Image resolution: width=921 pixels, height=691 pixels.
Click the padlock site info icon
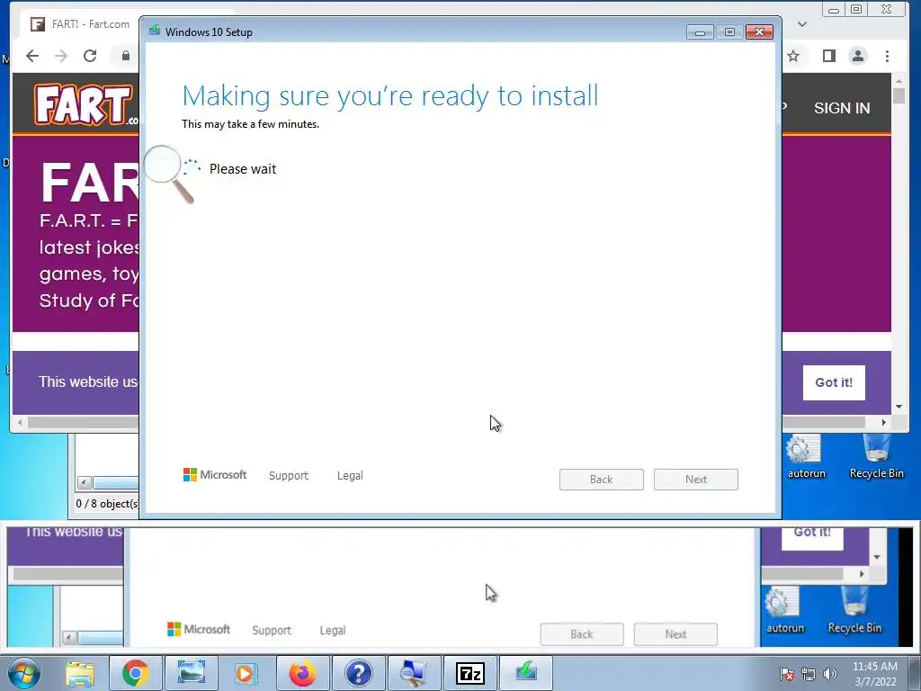coord(126,56)
